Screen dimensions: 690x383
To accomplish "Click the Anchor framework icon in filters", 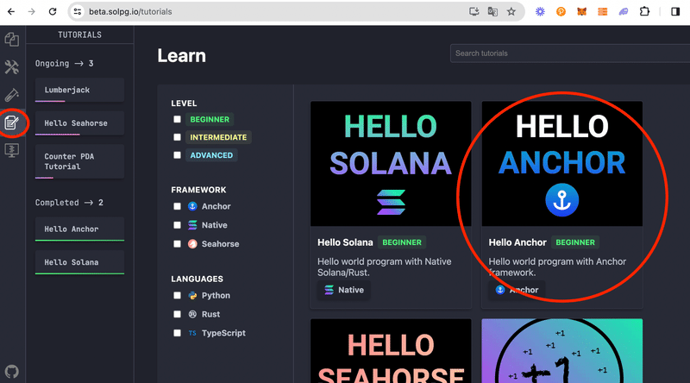I will coord(192,206).
